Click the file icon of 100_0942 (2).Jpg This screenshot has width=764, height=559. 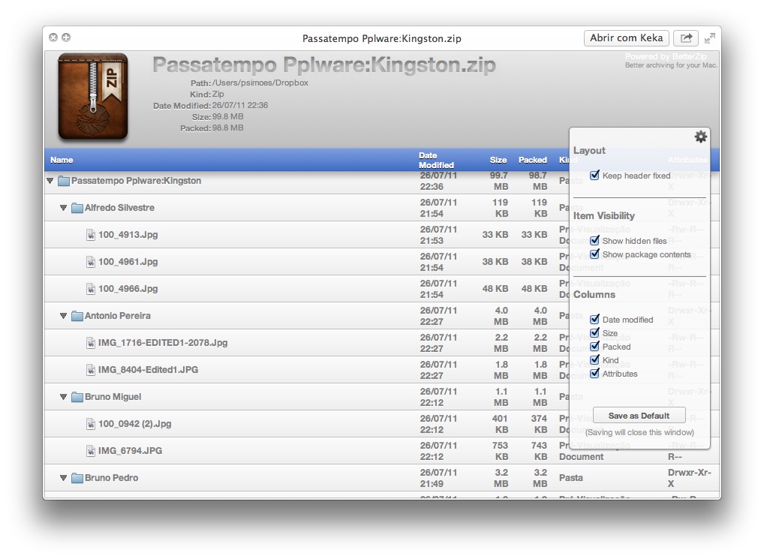[x=91, y=424]
